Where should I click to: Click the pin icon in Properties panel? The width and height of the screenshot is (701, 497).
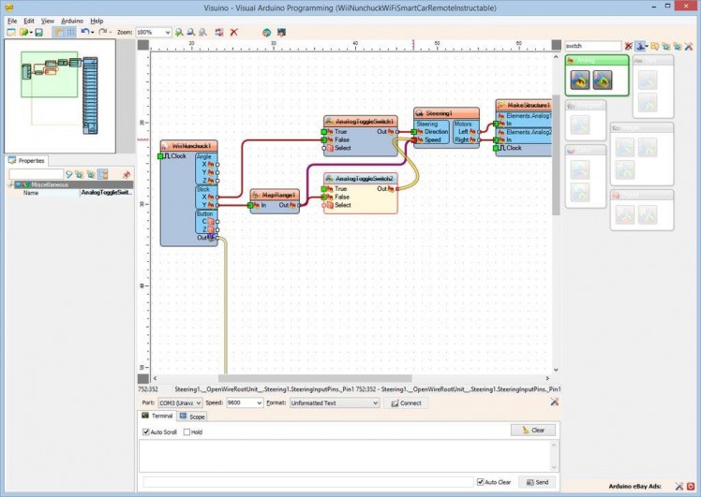[x=127, y=174]
